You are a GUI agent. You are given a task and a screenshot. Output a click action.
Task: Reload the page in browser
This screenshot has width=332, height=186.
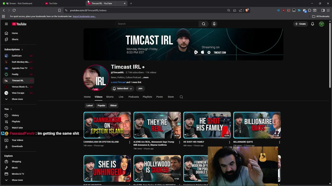click(14, 10)
